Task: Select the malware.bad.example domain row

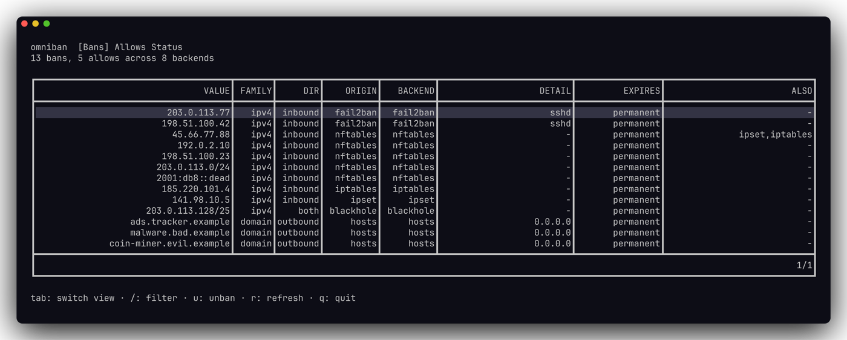Action: pyautogui.click(x=423, y=233)
